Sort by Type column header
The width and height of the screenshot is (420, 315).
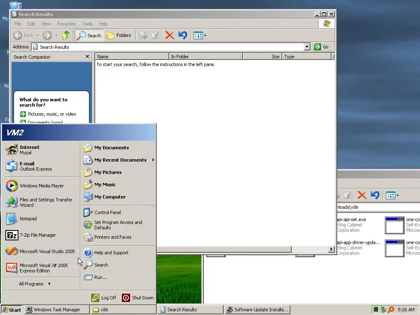tap(306, 57)
